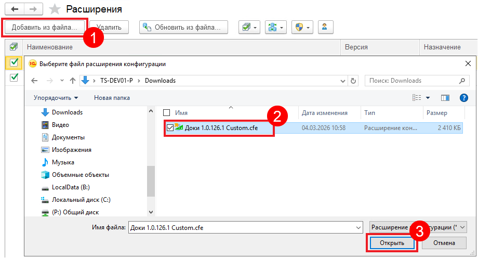Click the Дата изменения column header

pyautogui.click(x=325, y=113)
